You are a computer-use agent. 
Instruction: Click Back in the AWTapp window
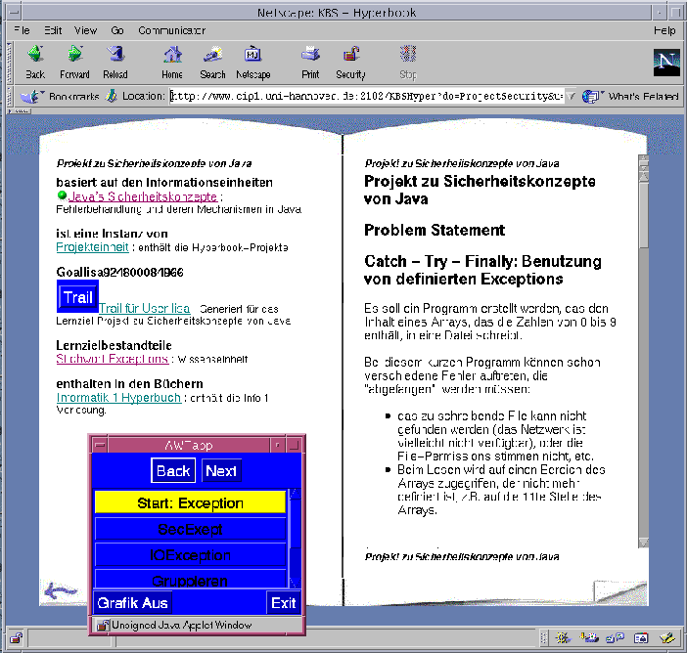click(x=173, y=470)
